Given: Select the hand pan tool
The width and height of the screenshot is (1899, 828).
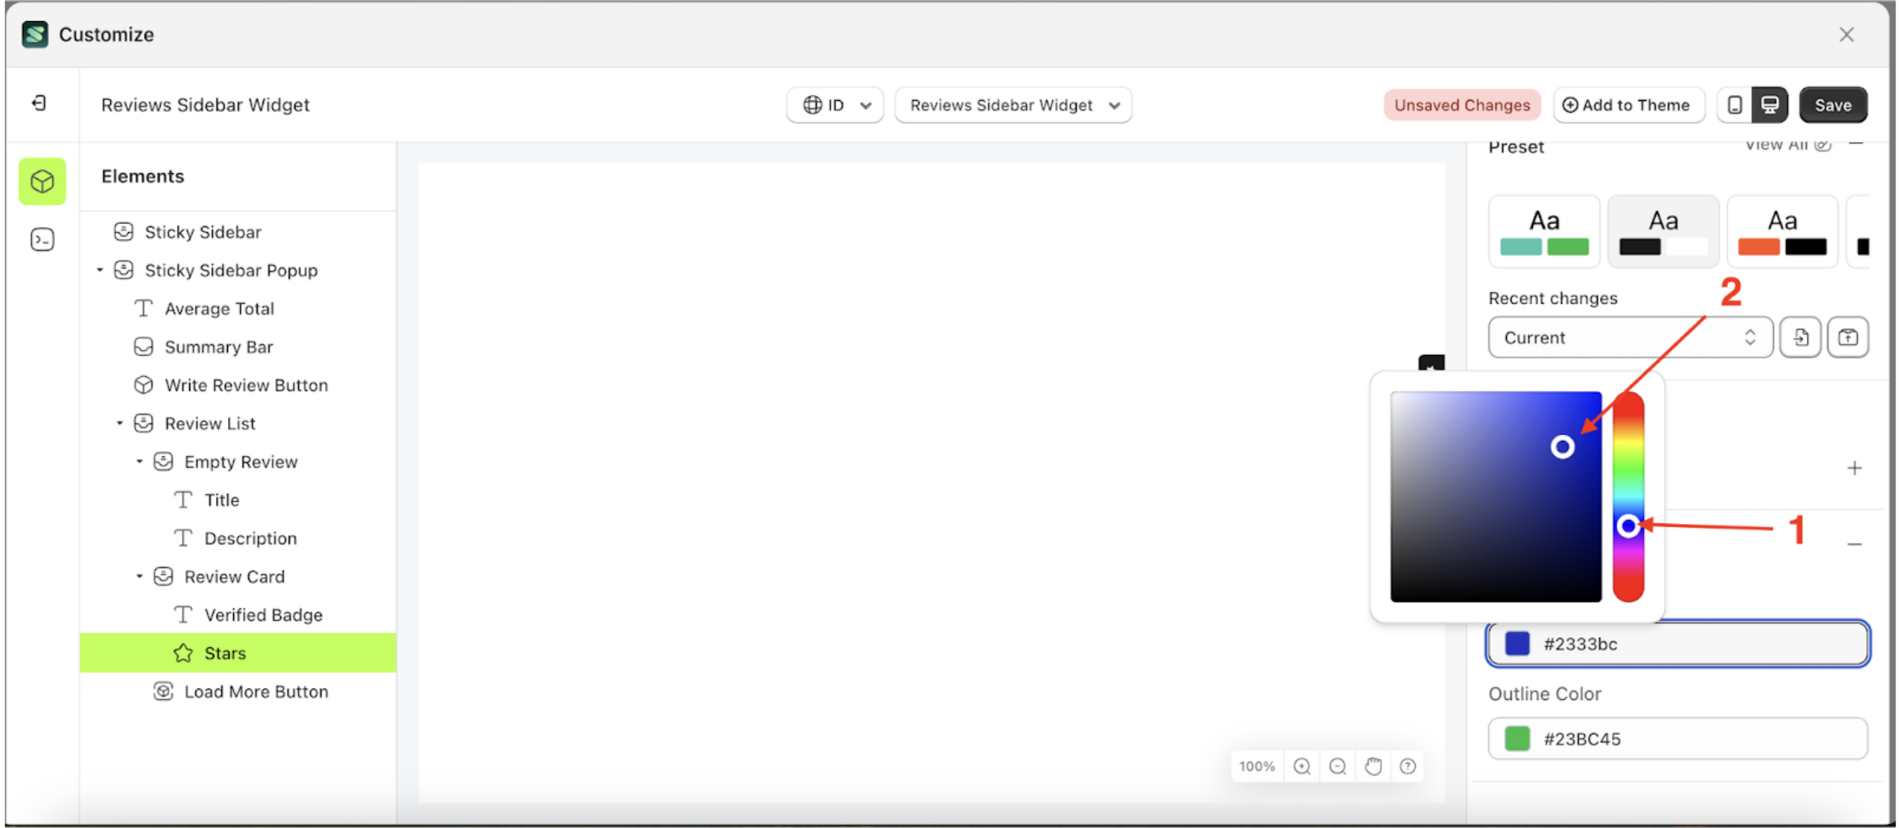Looking at the screenshot, I should tap(1373, 766).
